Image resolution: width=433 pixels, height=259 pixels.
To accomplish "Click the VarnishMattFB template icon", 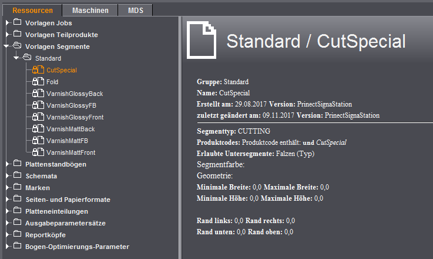I will [x=38, y=140].
